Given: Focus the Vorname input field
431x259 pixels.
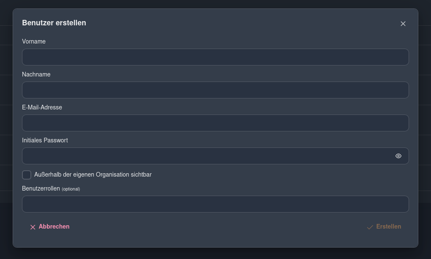Looking at the screenshot, I should pyautogui.click(x=215, y=57).
